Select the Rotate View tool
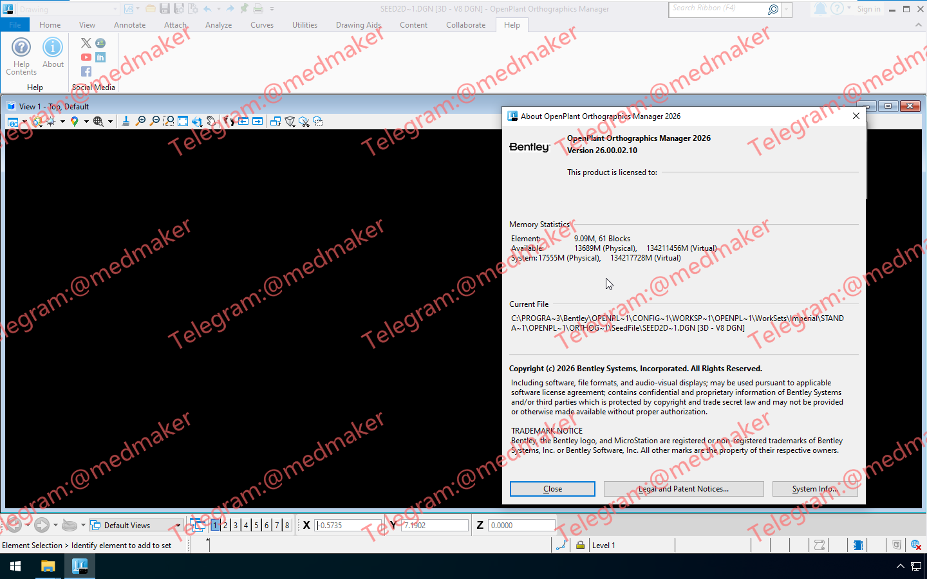Screen dimensions: 927x579 197,121
